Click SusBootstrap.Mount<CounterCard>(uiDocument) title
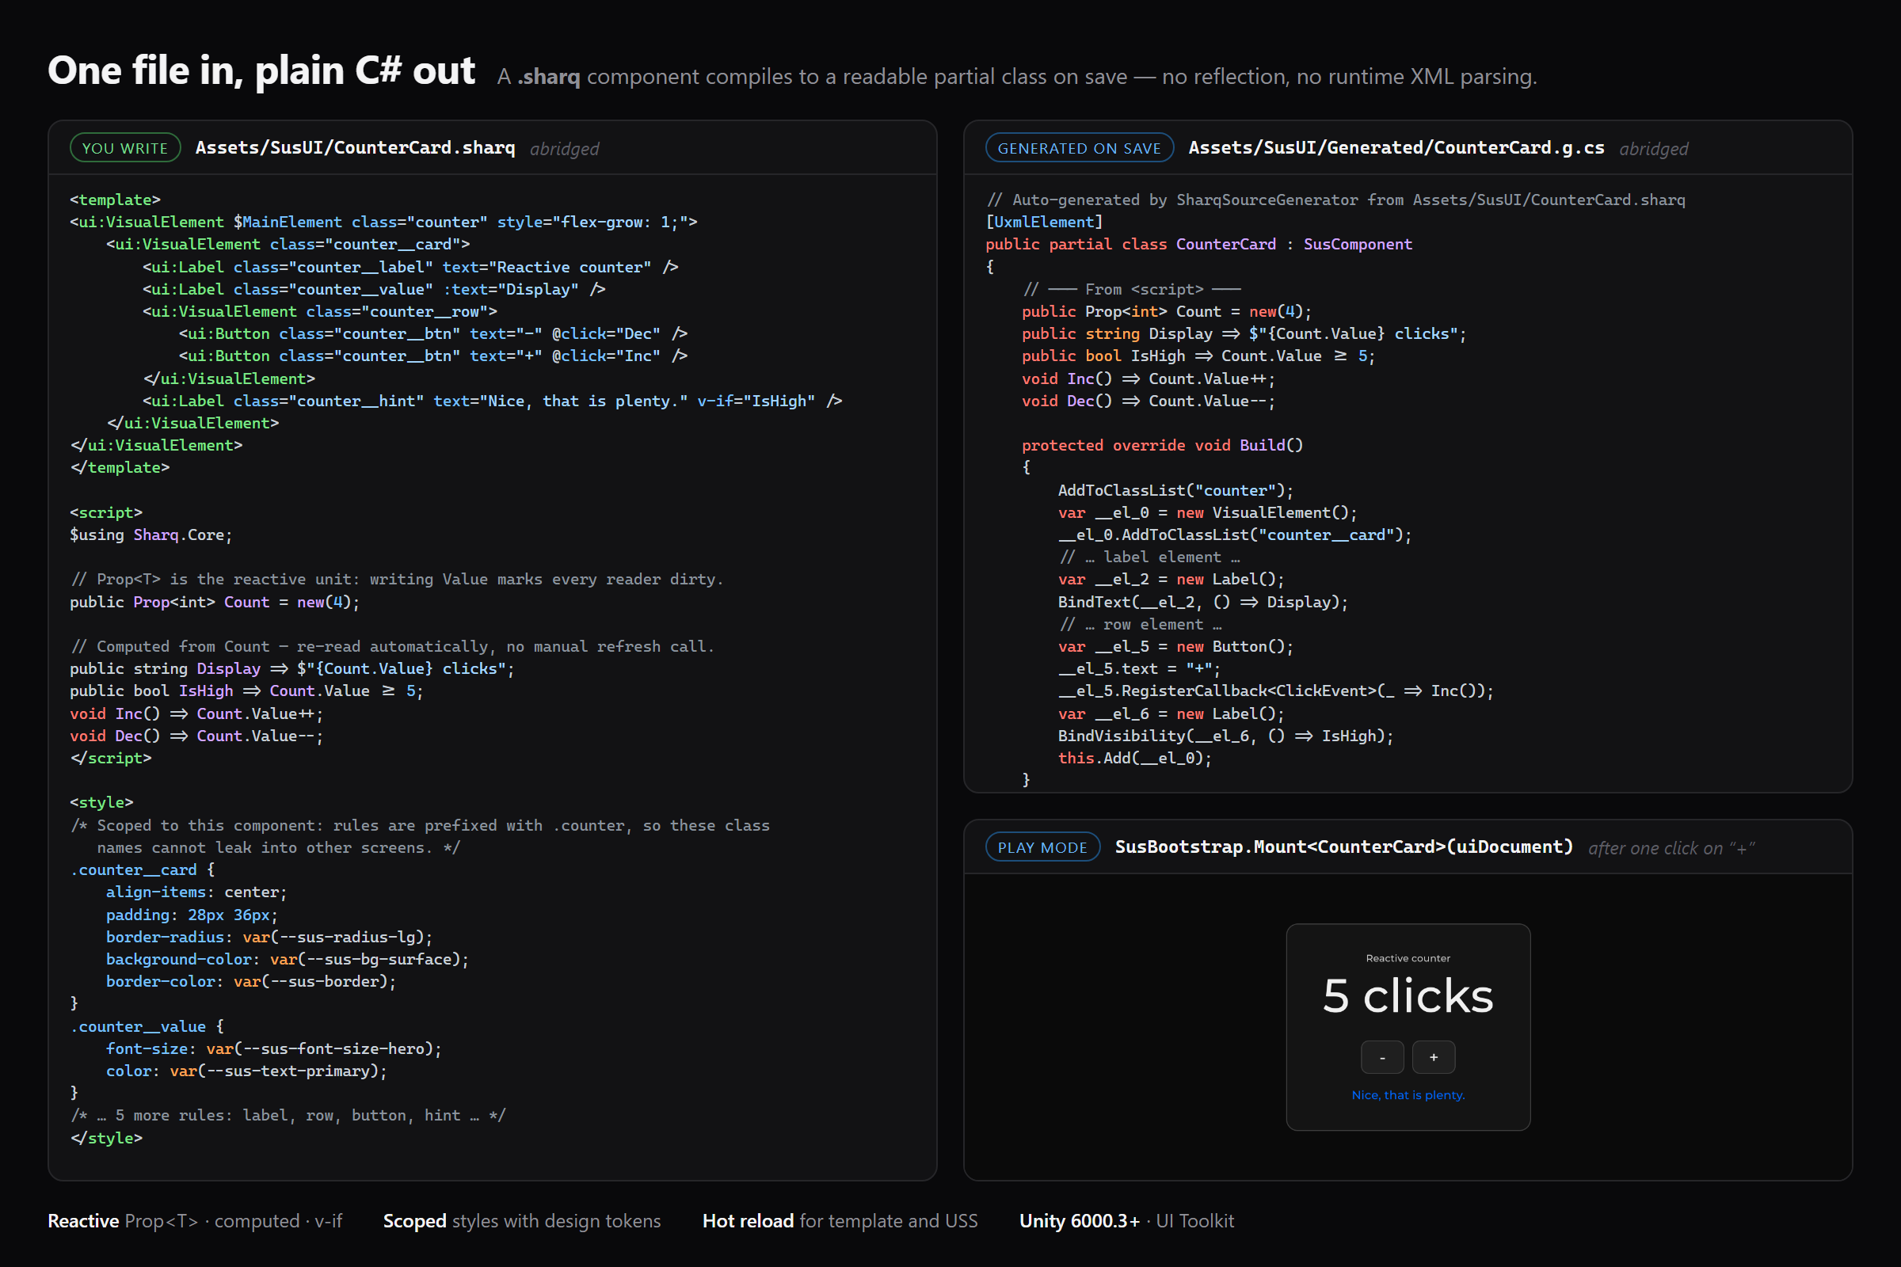1901x1267 pixels. coord(1344,846)
